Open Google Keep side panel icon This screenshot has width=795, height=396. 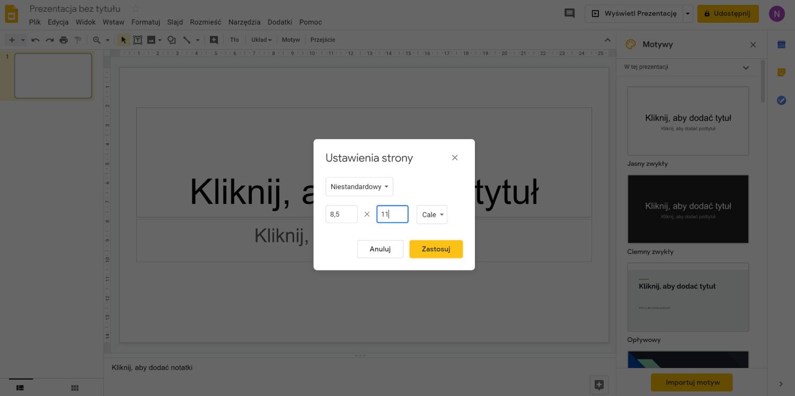[781, 73]
